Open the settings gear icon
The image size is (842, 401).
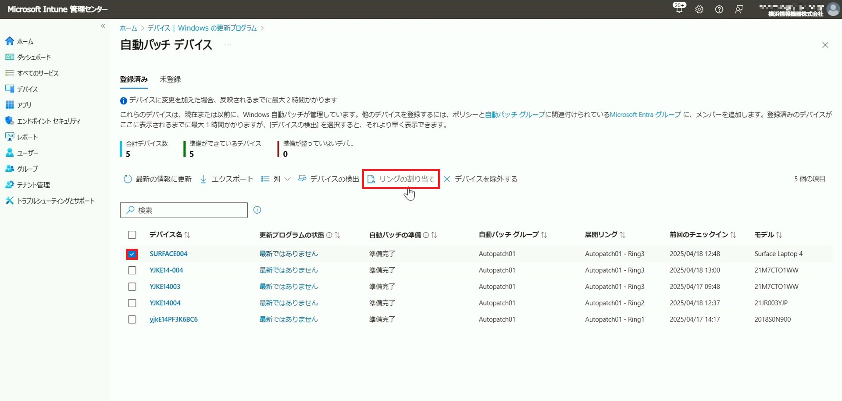point(699,9)
